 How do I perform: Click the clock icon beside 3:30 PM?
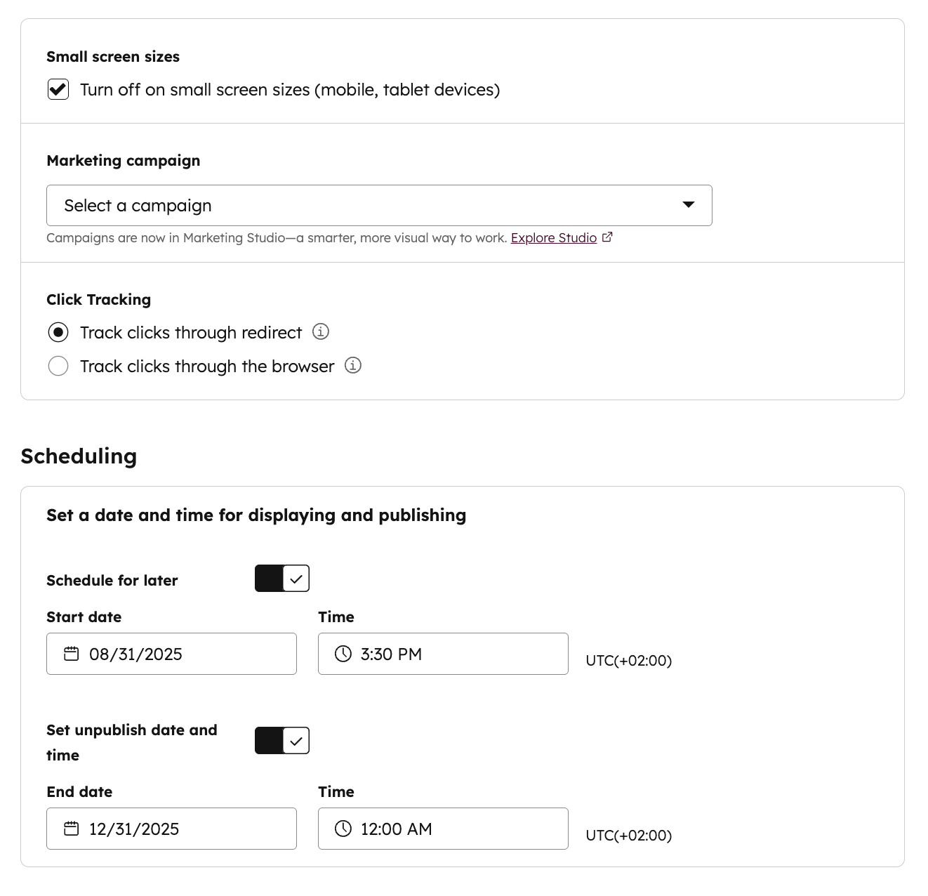343,654
